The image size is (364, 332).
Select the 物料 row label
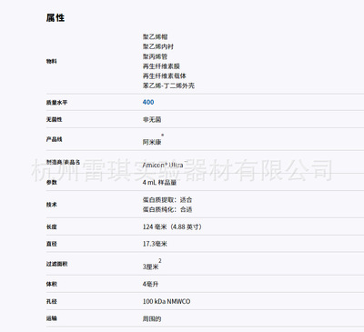pyautogui.click(x=51, y=61)
